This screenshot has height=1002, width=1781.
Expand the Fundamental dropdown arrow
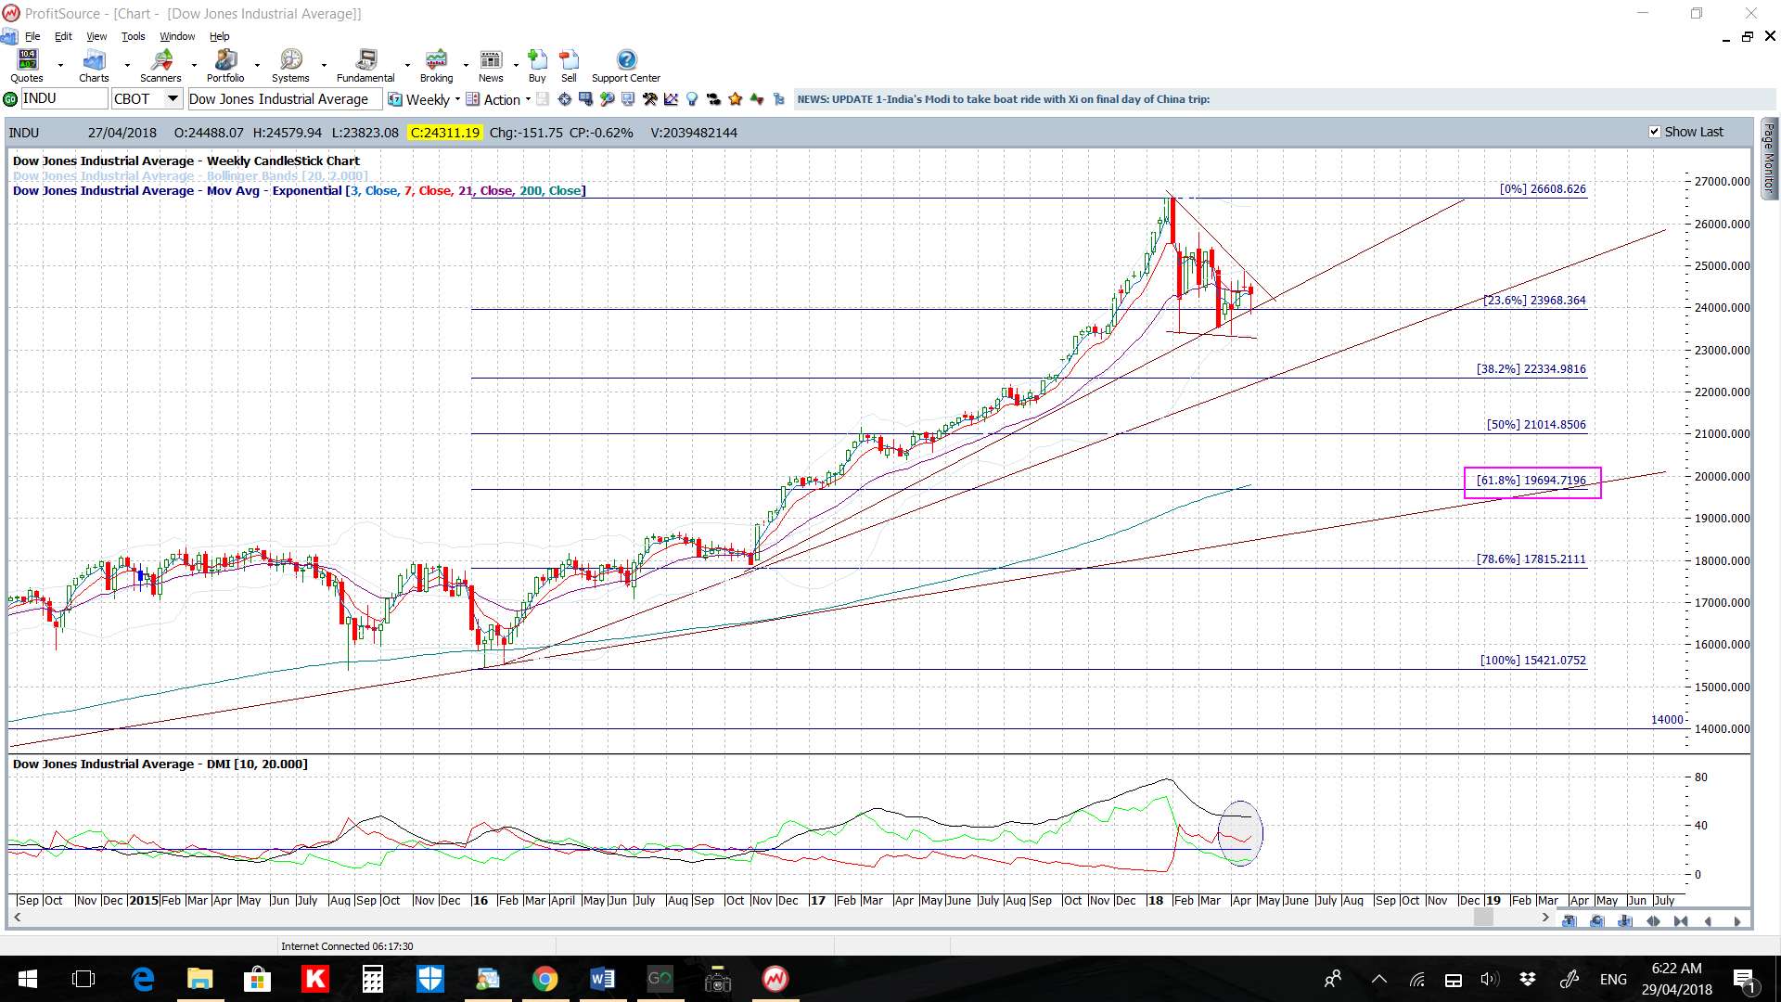407,66
